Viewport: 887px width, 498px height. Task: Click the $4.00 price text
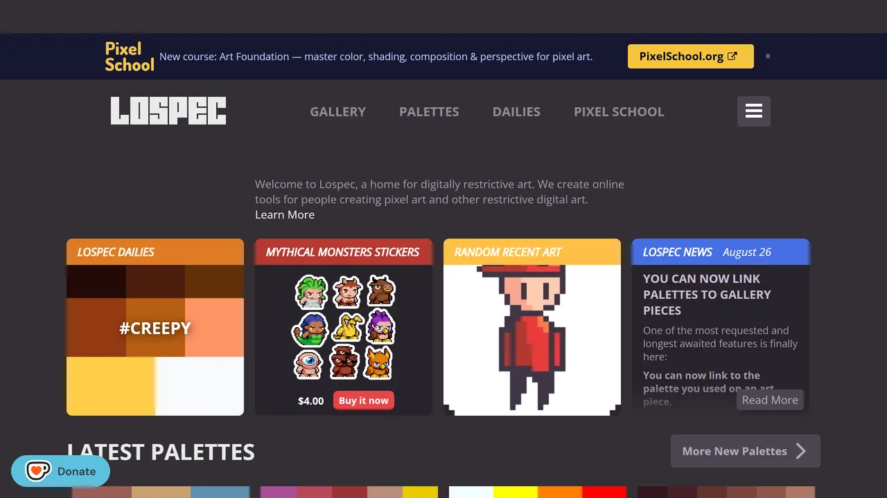click(x=310, y=401)
